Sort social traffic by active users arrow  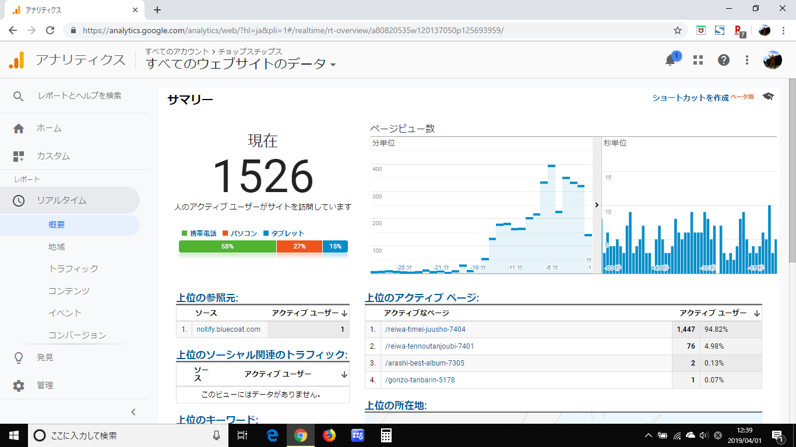344,374
